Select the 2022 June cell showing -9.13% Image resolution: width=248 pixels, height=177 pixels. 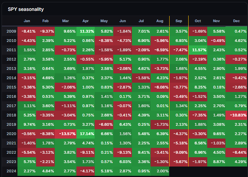click(x=123, y=153)
